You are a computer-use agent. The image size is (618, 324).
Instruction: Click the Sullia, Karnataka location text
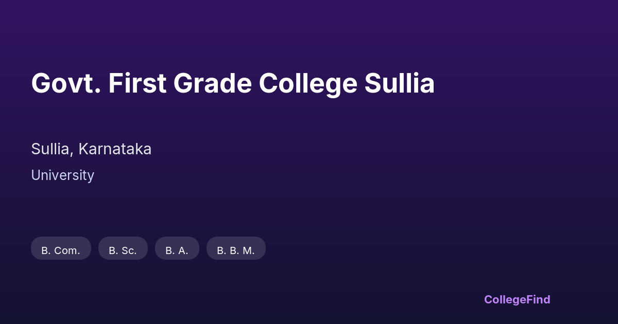pyautogui.click(x=91, y=149)
